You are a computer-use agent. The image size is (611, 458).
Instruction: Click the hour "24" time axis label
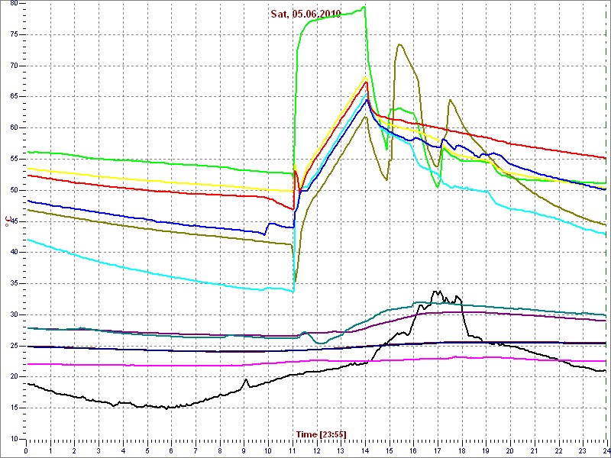(x=606, y=450)
